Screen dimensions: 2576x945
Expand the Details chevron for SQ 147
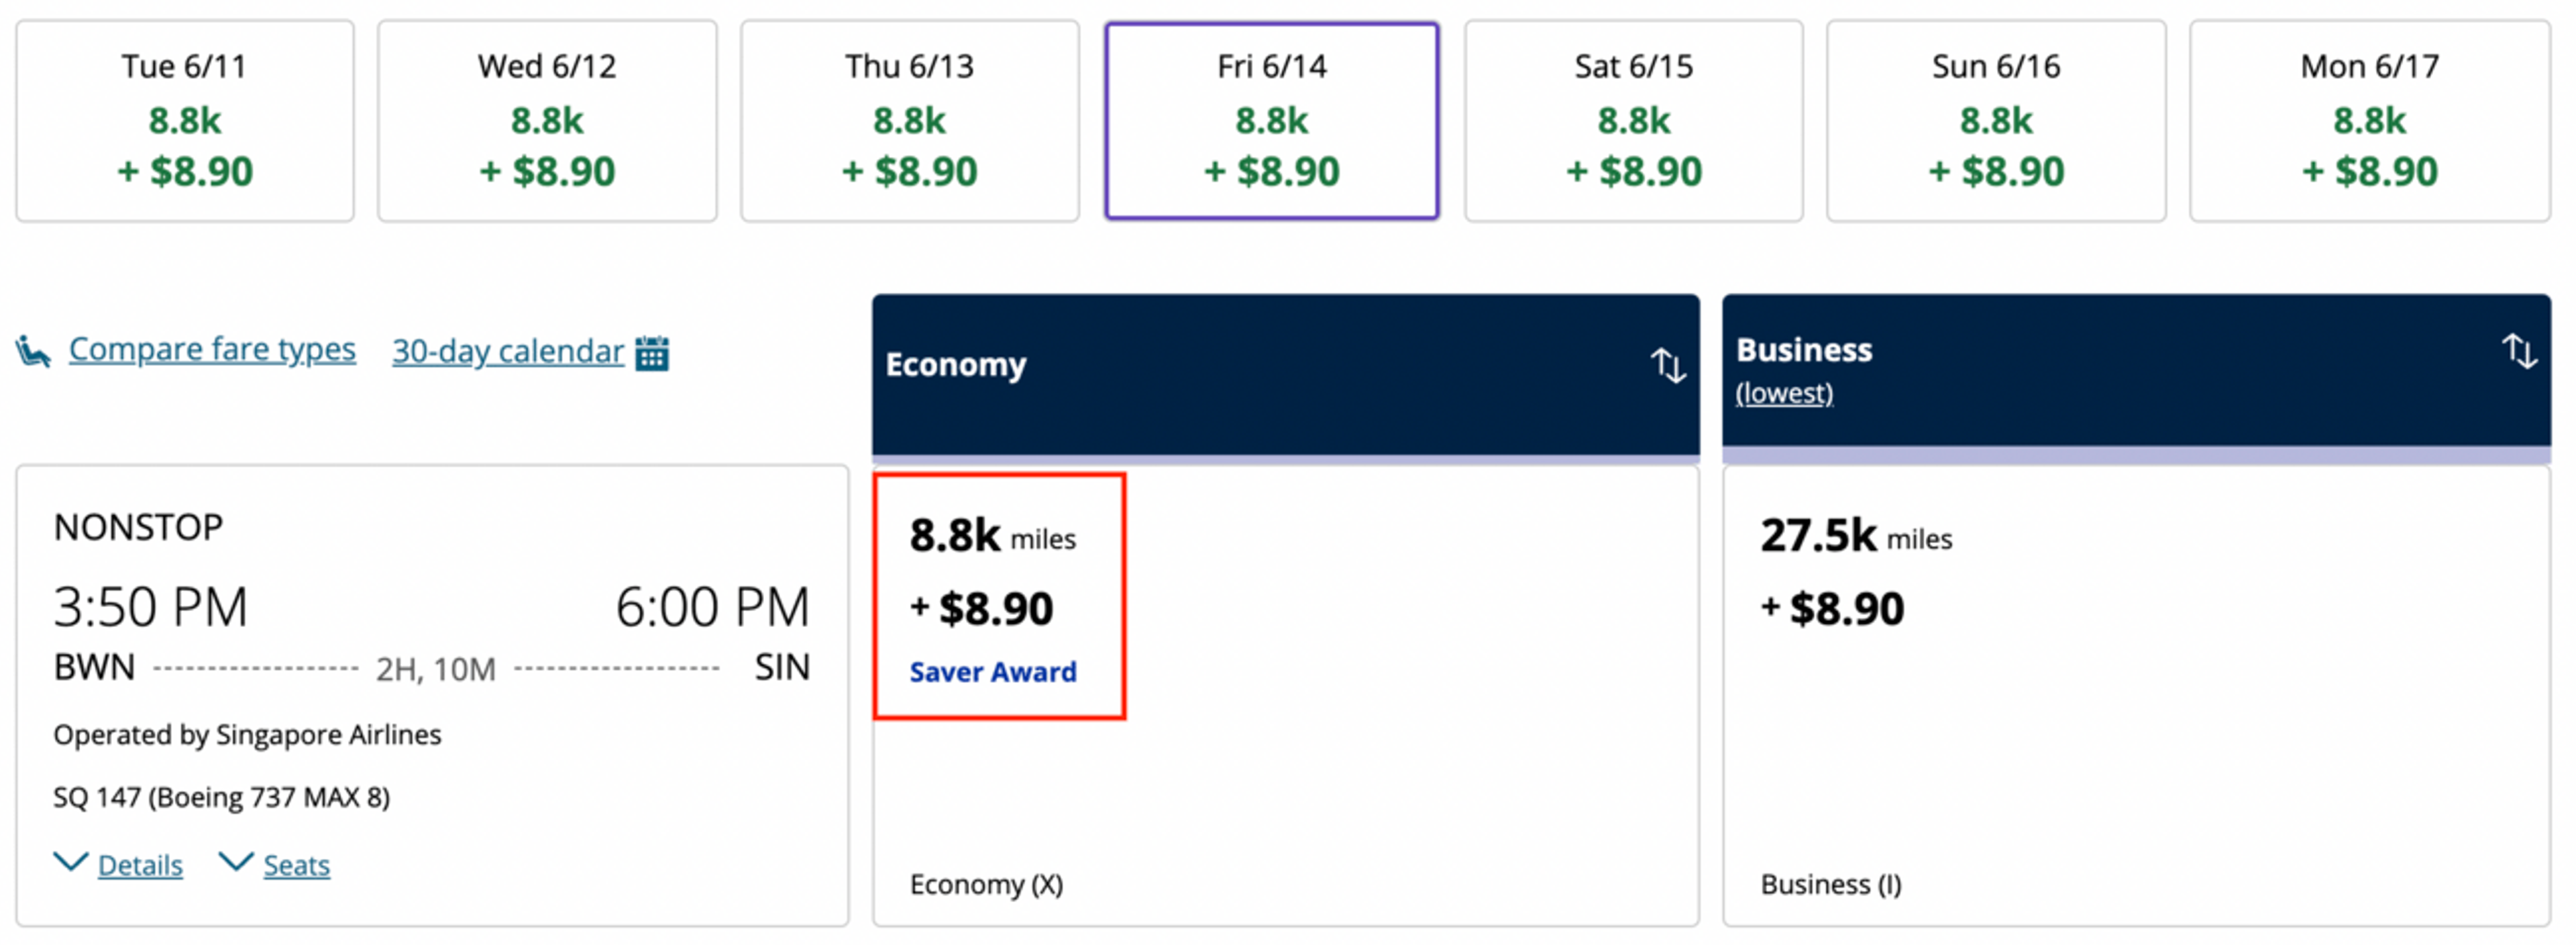point(71,862)
